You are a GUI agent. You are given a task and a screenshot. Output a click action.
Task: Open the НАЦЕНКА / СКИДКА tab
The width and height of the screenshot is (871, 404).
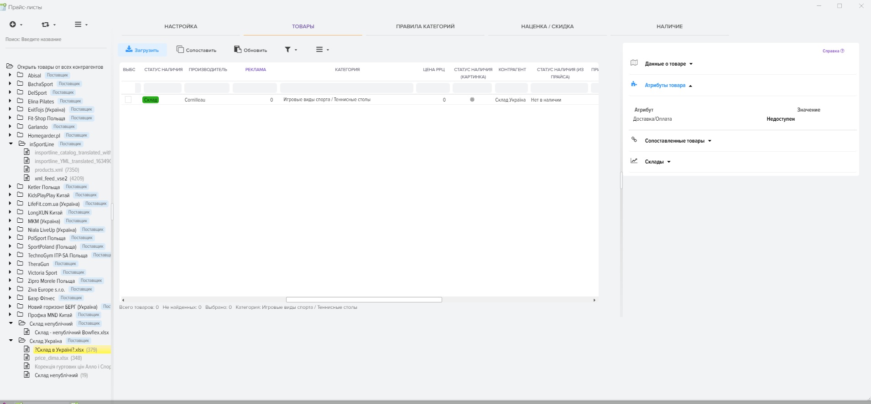[548, 26]
